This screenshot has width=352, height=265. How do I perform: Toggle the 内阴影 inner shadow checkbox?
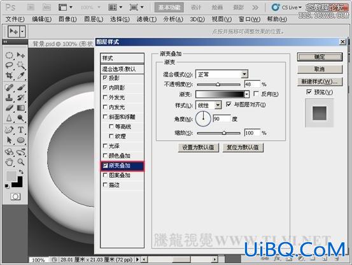105,87
